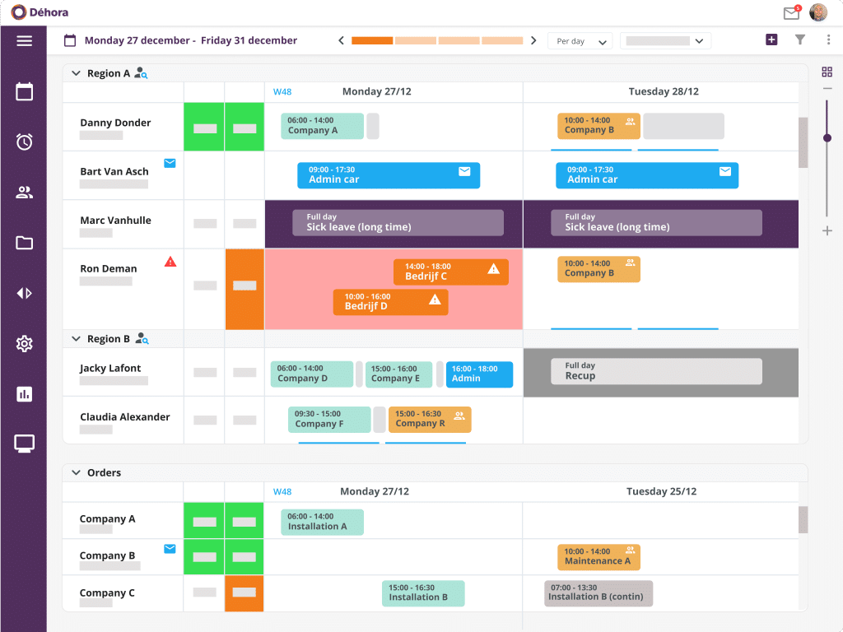Open the statistics chart icon
Viewport: 843px width, 632px height.
24,393
